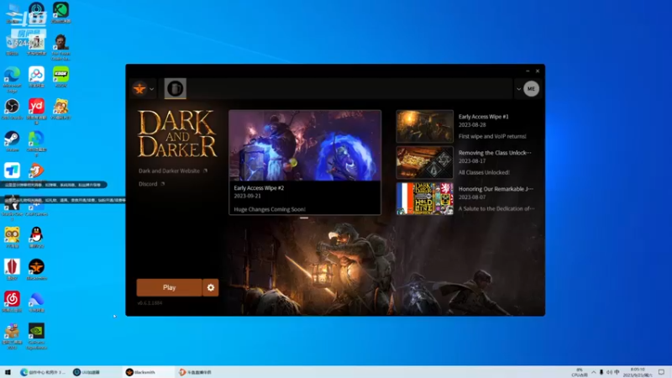Open the blue-green swirl browser shortcut
This screenshot has height=378, width=672.
pos(36,144)
